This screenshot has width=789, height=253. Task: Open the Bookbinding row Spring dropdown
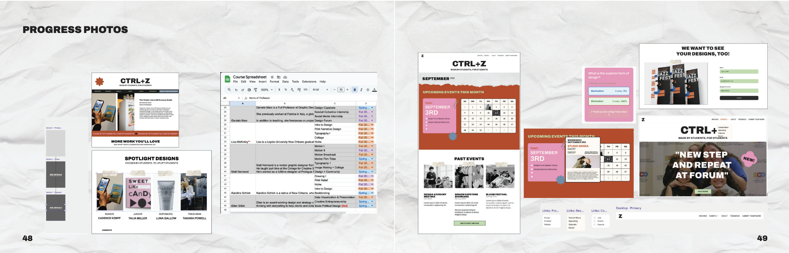point(366,193)
